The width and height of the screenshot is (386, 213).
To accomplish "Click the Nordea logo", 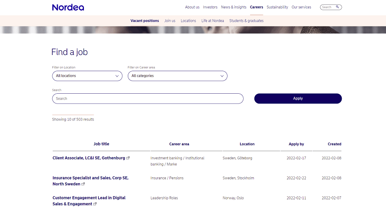I will 68,7.
